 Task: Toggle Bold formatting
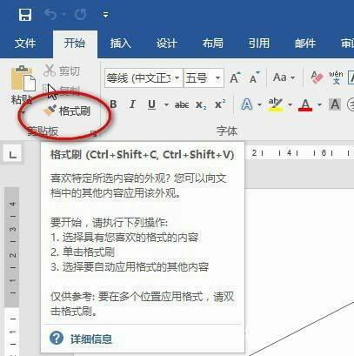coord(113,104)
